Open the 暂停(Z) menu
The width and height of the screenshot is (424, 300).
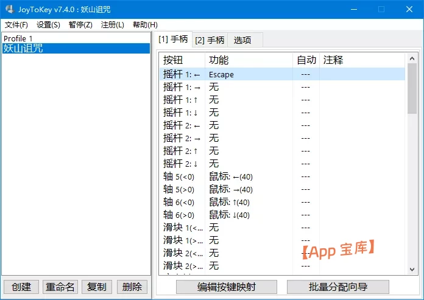(x=80, y=25)
